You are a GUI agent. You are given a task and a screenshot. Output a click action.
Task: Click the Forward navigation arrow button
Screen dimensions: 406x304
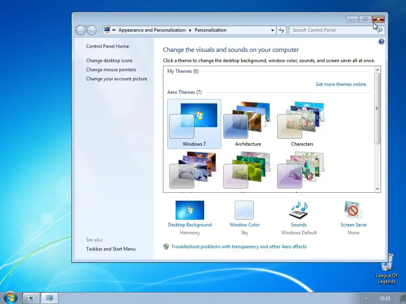[x=92, y=30]
